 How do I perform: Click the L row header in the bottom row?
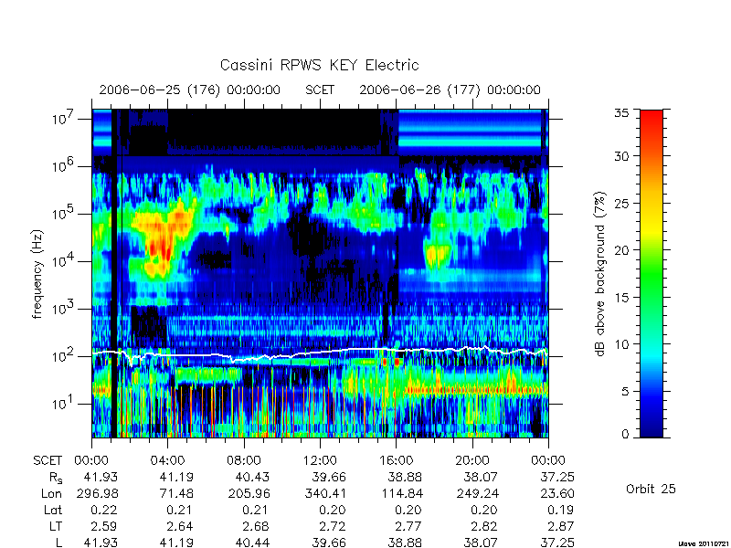pyautogui.click(x=58, y=543)
